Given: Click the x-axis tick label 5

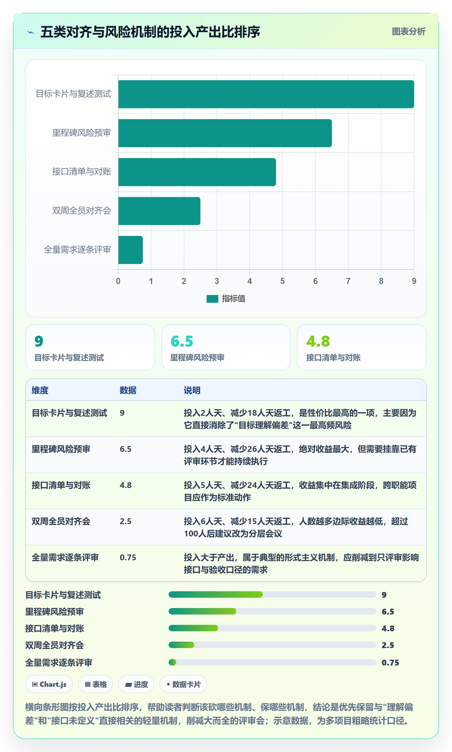Looking at the screenshot, I should pyautogui.click(x=282, y=281).
